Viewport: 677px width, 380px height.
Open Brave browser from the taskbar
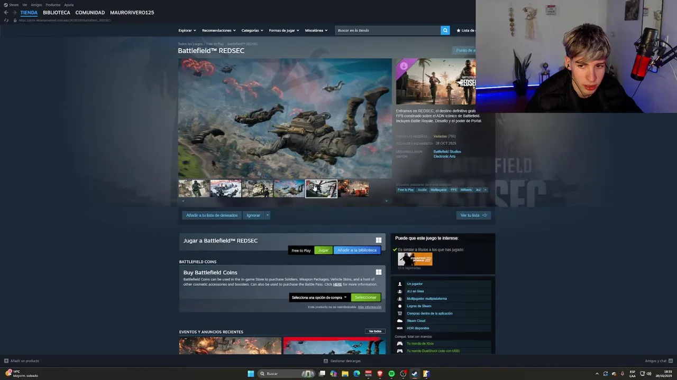pos(380,374)
